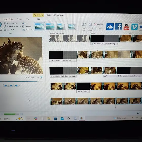142x142 pixels.
Task: Share the movie to Vimeo
Action: 134,27
